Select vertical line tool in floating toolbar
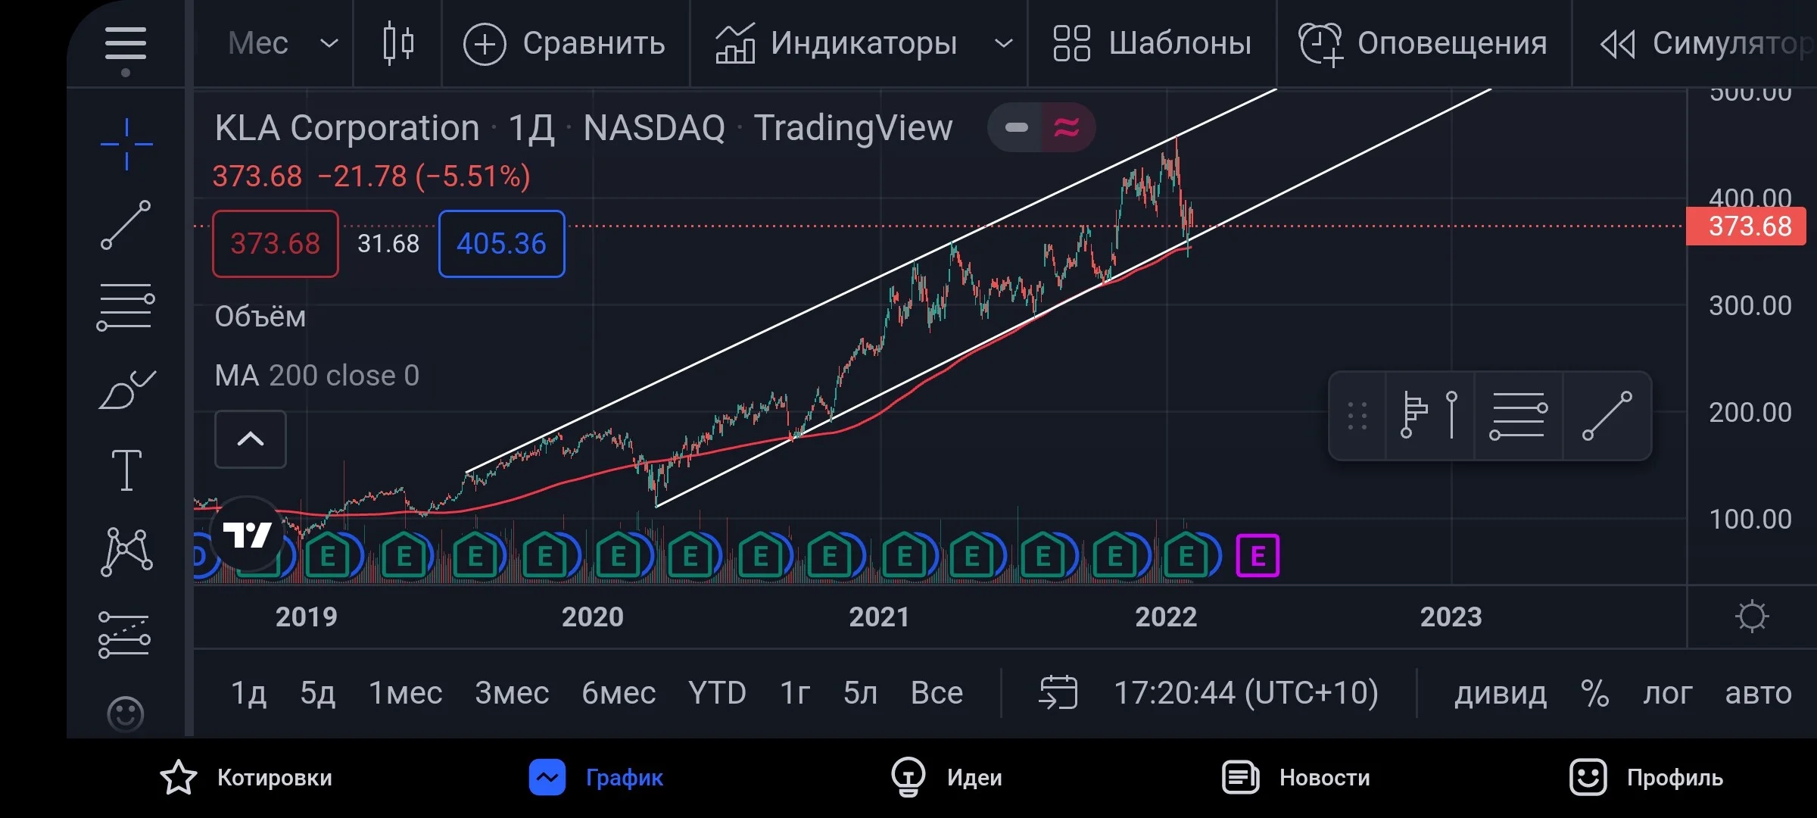1817x818 pixels. (1451, 415)
